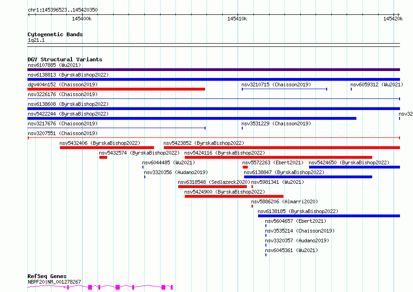Open nsv5886206 (Almarri2020) label
Image resolution: width=413 pixels, height=292 pixels.
coord(284,201)
